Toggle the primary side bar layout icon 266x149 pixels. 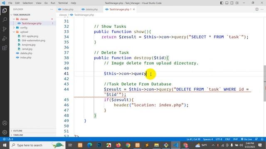click(x=222, y=3)
